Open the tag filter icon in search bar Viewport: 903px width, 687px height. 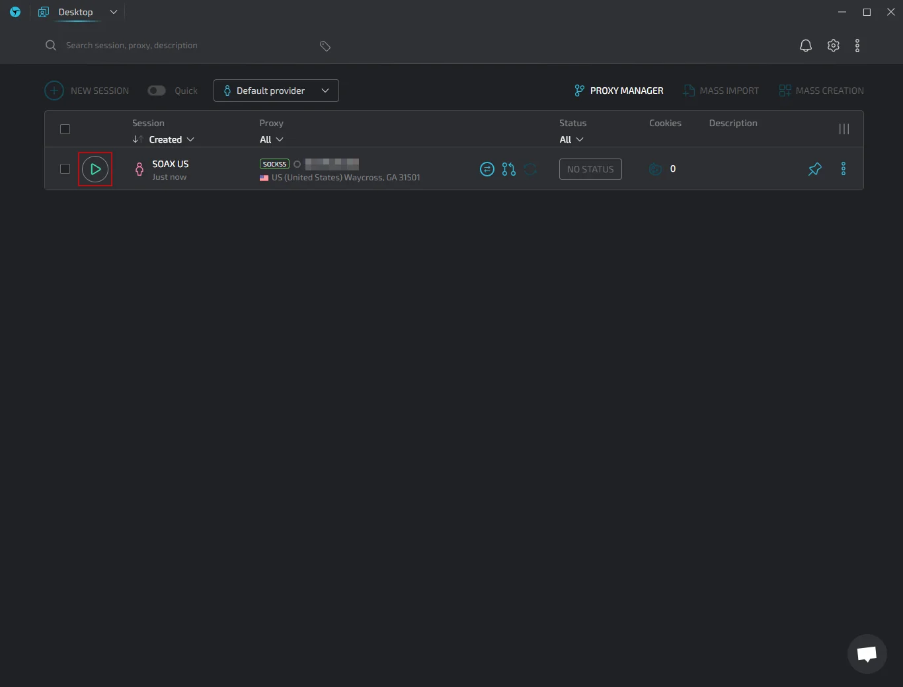325,46
